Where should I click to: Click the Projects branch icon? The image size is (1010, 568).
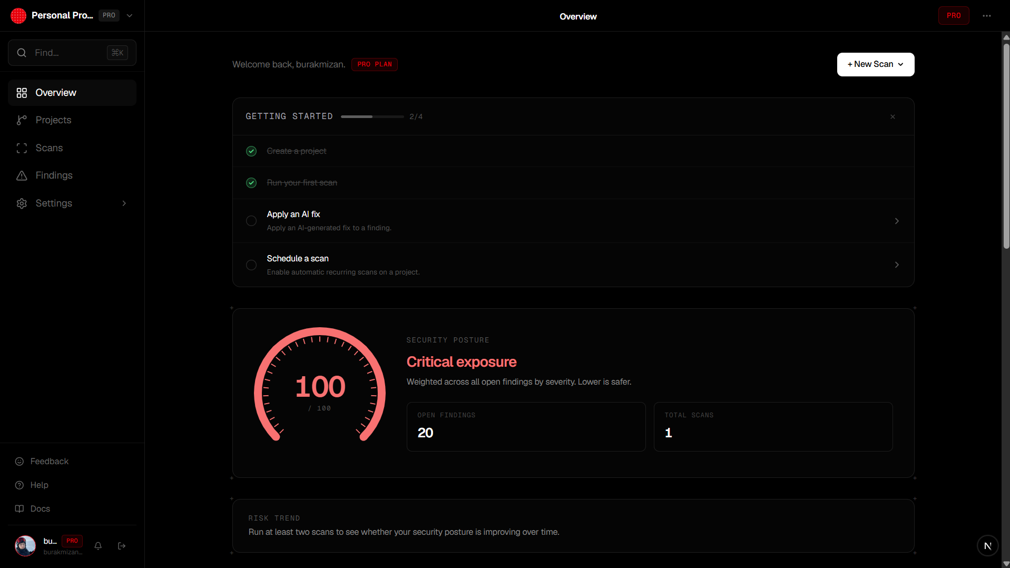click(x=22, y=120)
